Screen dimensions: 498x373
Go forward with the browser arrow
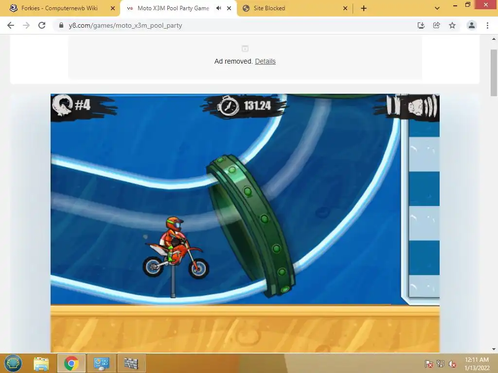[x=26, y=25]
